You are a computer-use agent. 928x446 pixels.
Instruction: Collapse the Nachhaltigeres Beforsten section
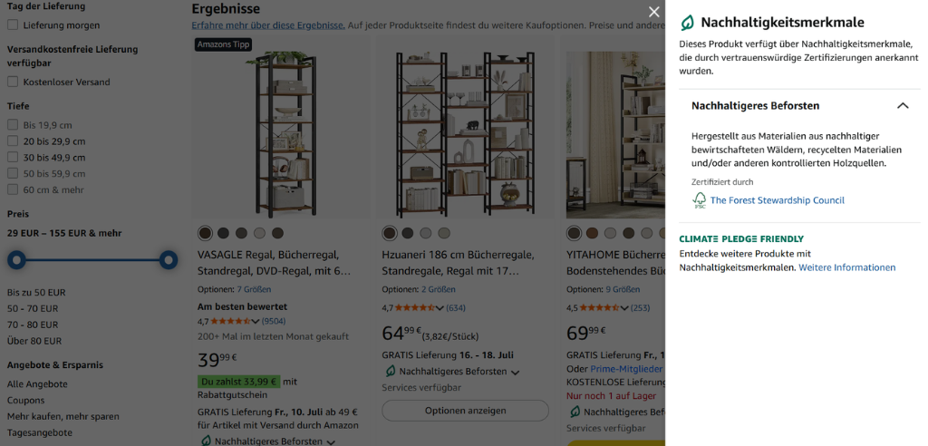(x=902, y=105)
